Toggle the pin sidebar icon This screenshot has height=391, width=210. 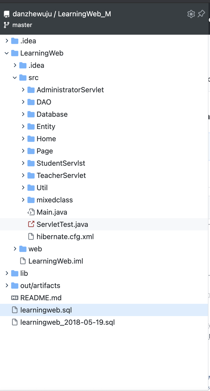coord(201,14)
